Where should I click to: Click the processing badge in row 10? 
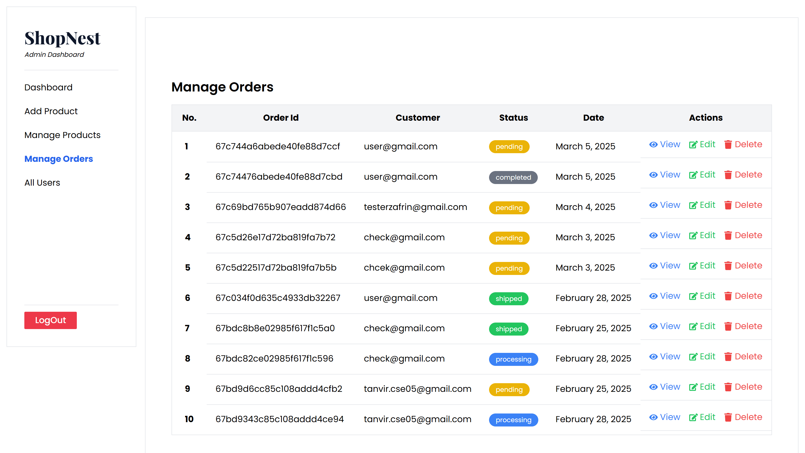(x=513, y=420)
